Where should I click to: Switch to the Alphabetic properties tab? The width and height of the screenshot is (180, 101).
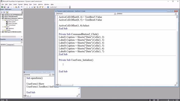click(3, 44)
